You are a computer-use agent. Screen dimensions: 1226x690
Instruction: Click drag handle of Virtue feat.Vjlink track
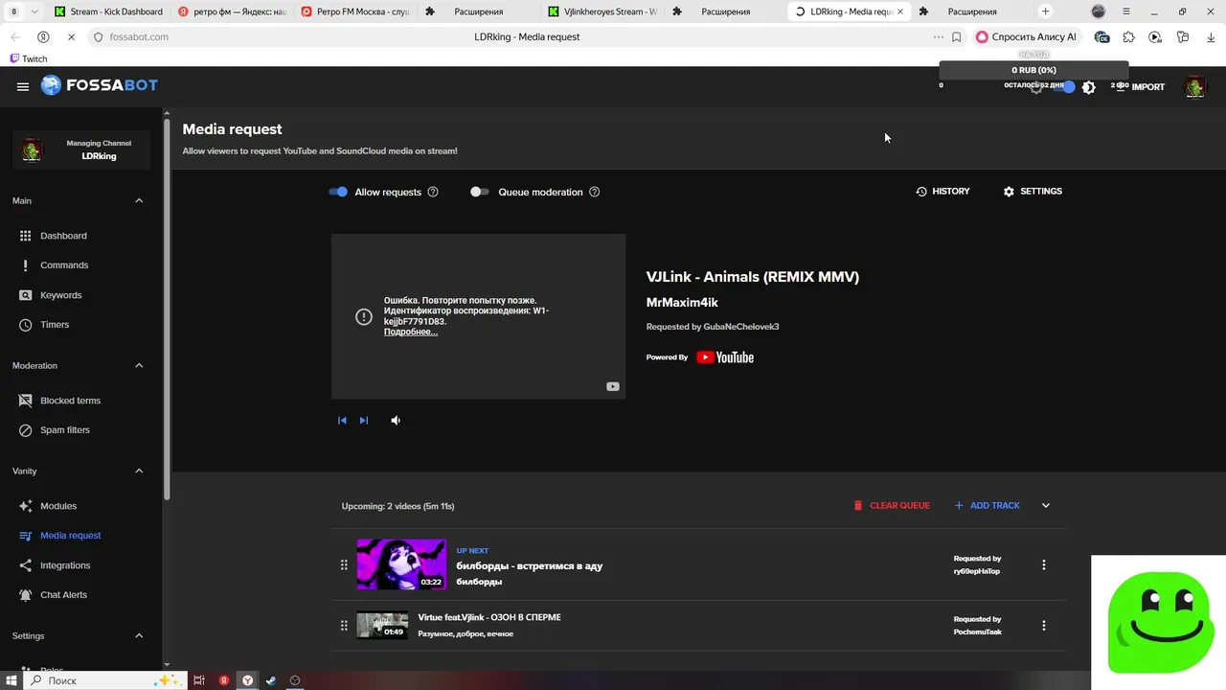[344, 626]
